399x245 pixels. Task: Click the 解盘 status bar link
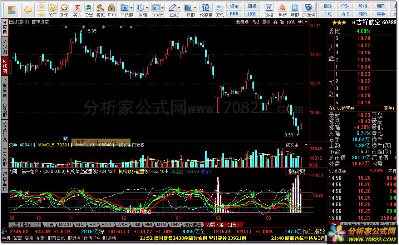40,238
